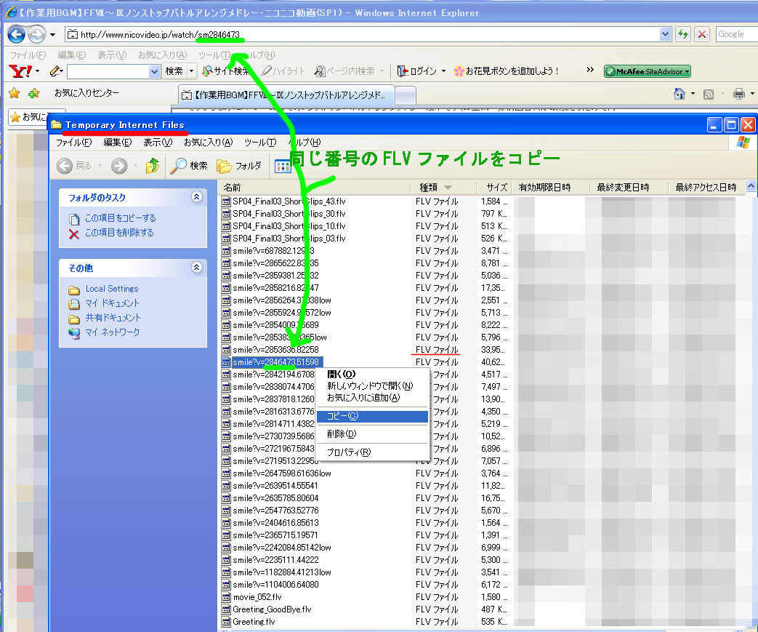Viewport: 758px width, 632px height.
Task: Select お気に入りに追加(A) context menu item
Action: tap(372, 398)
